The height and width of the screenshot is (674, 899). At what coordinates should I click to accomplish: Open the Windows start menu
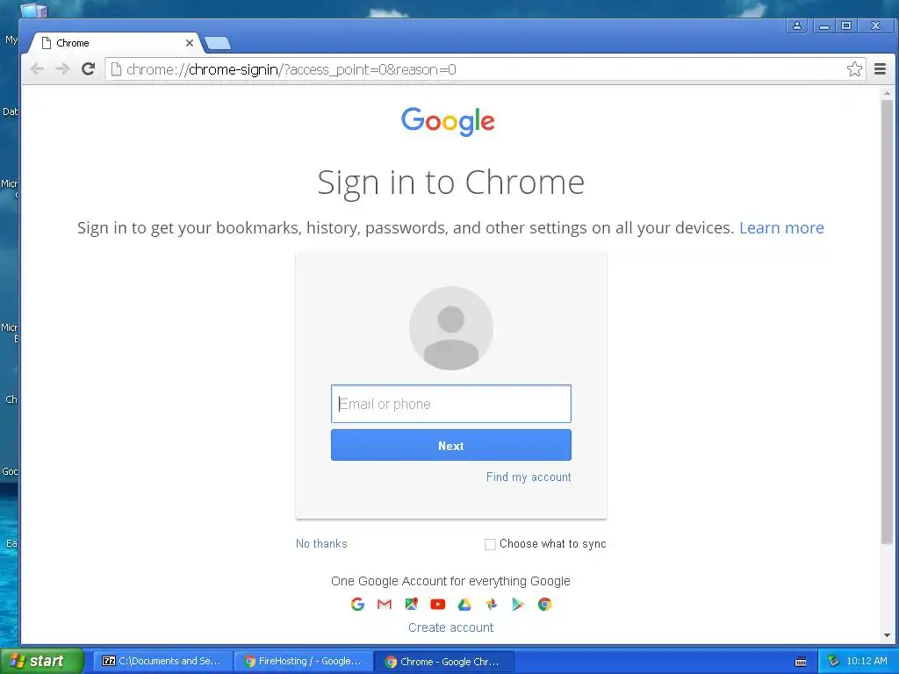pos(41,661)
